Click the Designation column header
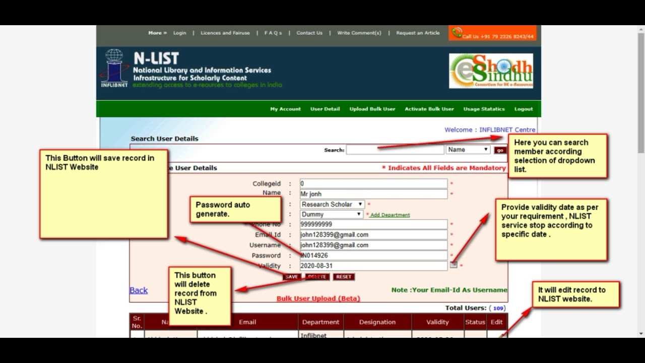 (x=377, y=322)
